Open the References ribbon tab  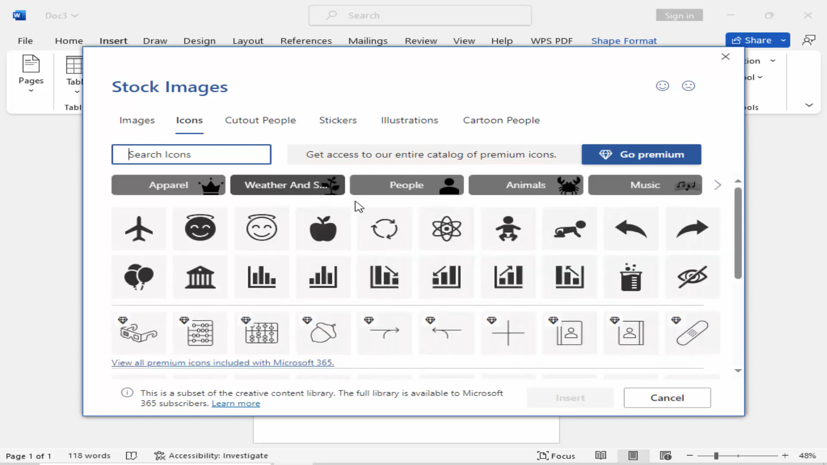pyautogui.click(x=306, y=41)
